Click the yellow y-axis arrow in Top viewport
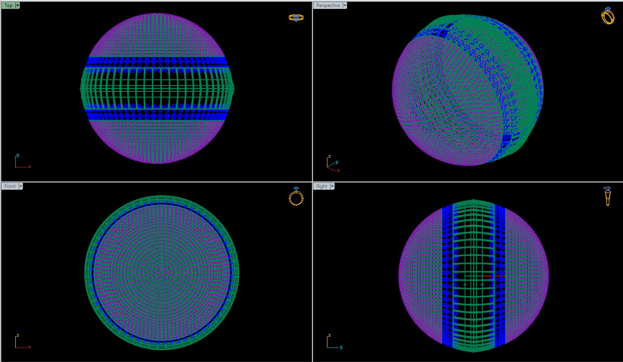Screen dimensions: 623x362 tap(18, 155)
